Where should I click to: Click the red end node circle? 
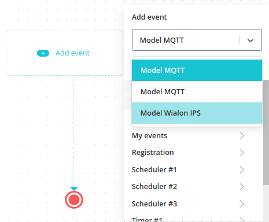click(x=74, y=200)
